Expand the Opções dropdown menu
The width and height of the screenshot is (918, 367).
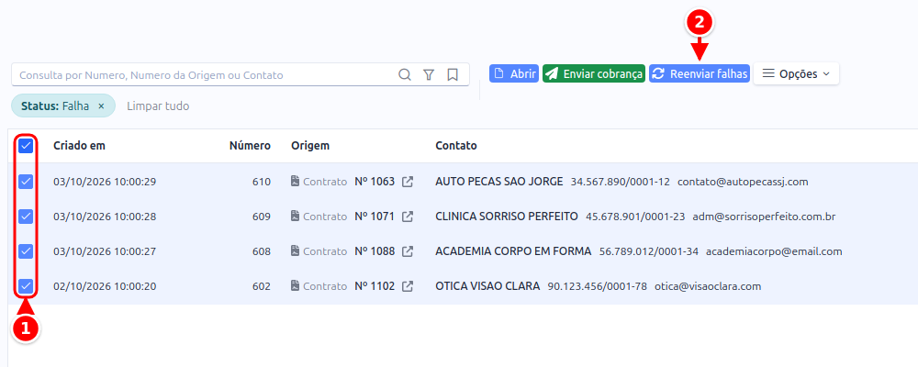(796, 73)
